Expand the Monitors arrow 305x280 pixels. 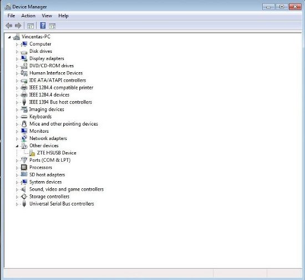(x=17, y=132)
